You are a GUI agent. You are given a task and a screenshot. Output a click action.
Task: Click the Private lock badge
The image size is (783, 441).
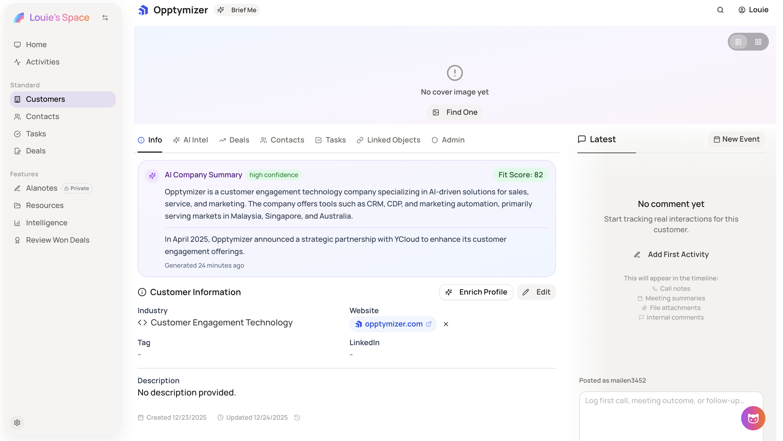tap(77, 188)
